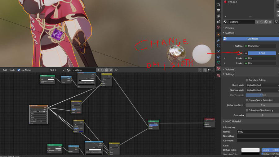The width and height of the screenshot is (279, 157).
Task: Click Surface Mix Shader selector
Action: [260, 46]
